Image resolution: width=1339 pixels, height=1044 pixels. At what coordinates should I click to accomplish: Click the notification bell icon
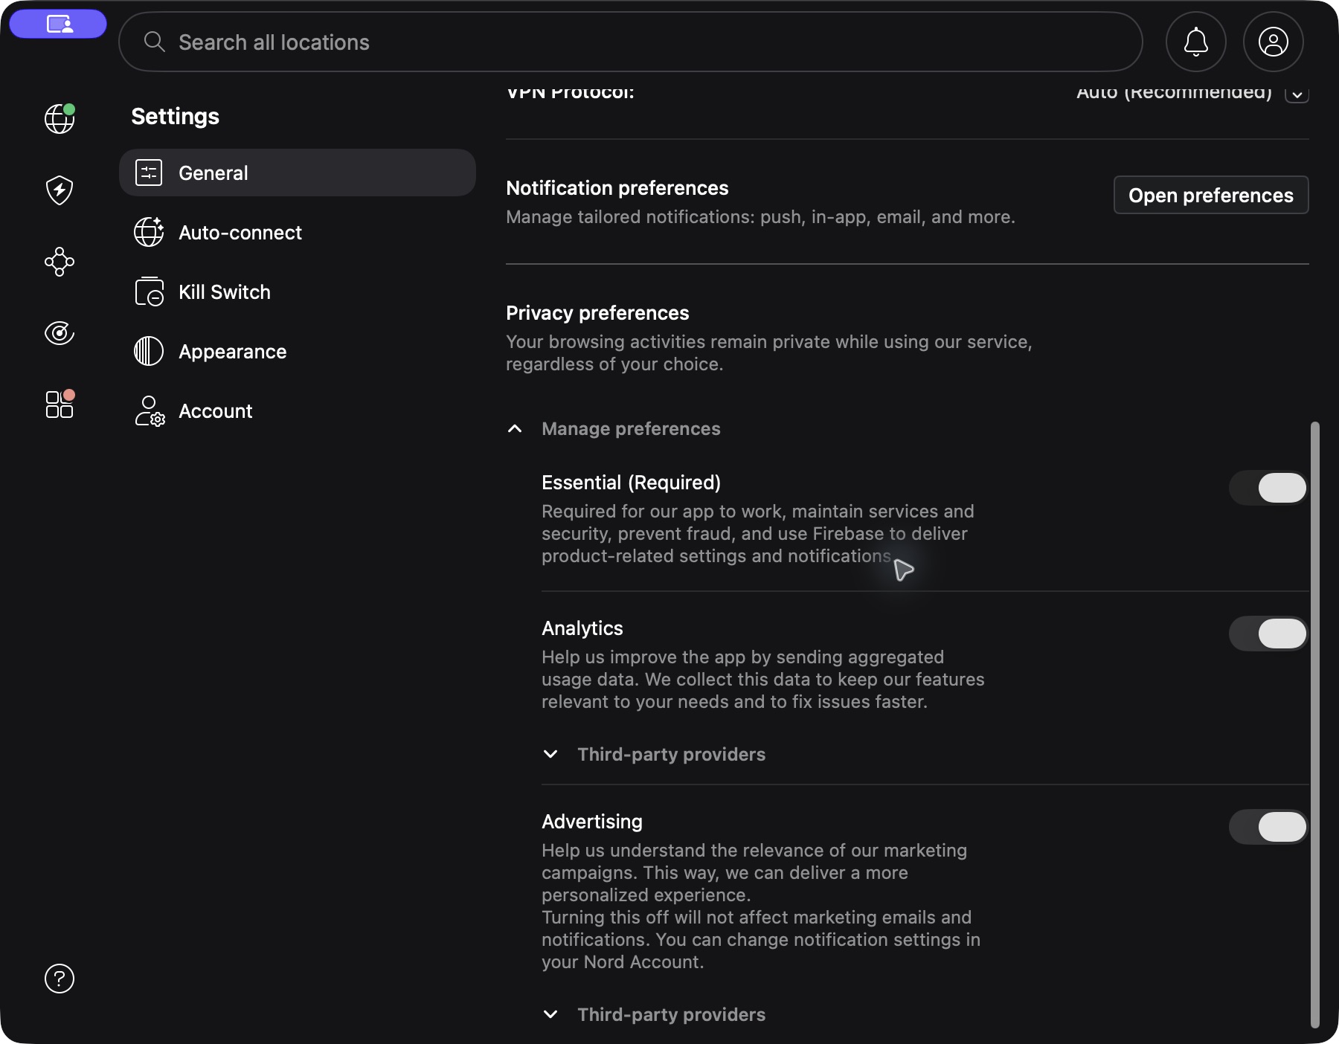pyautogui.click(x=1196, y=42)
